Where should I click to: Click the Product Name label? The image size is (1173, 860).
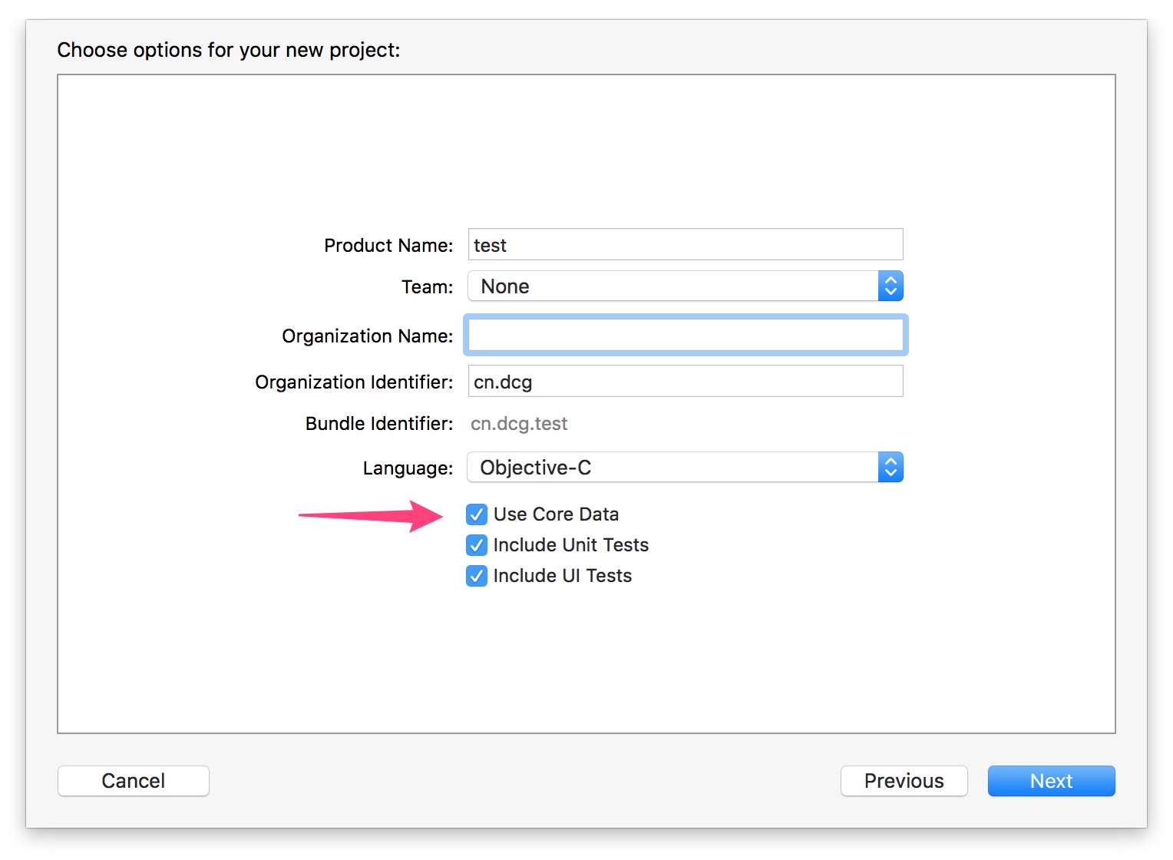(388, 245)
